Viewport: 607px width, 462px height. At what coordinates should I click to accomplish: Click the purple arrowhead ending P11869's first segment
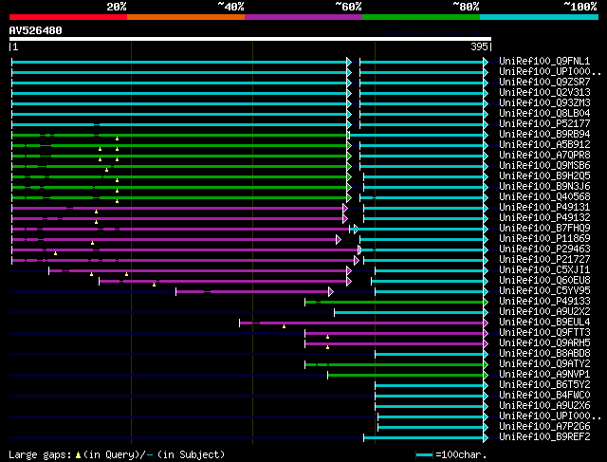point(339,240)
